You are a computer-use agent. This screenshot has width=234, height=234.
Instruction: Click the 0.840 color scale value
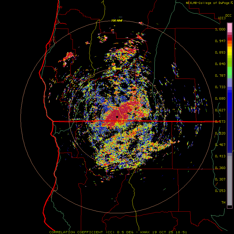220,64
